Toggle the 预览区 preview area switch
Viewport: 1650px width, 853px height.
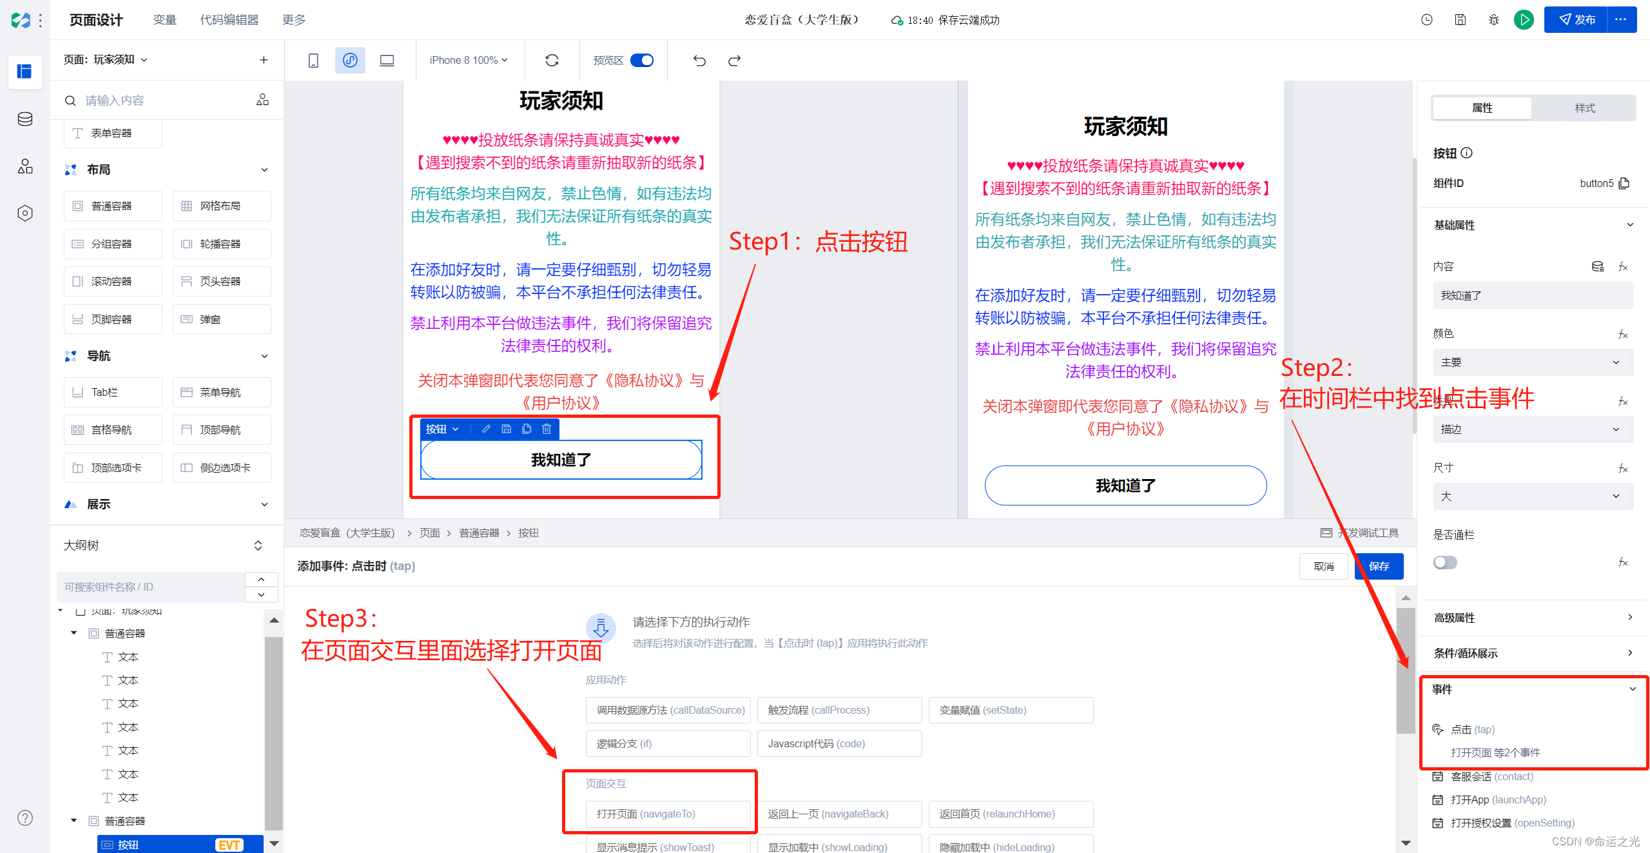tap(642, 61)
